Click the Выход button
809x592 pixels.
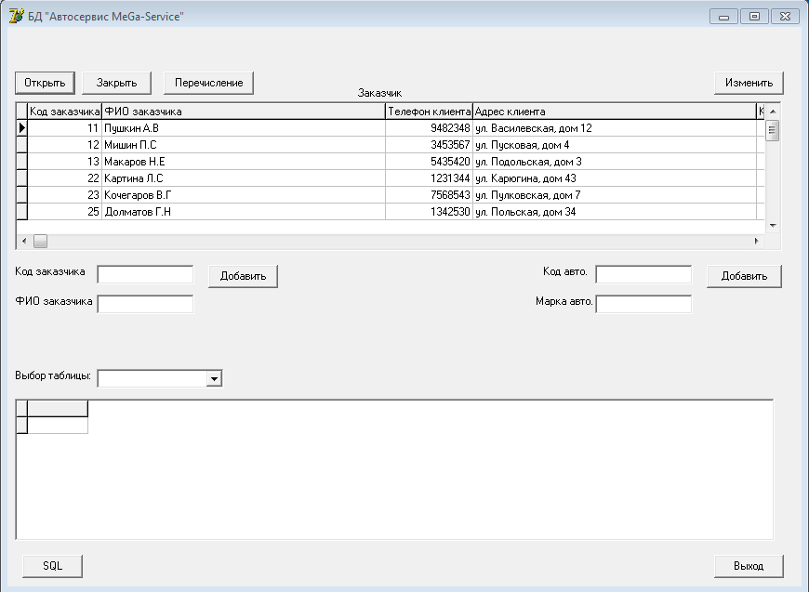pos(749,566)
